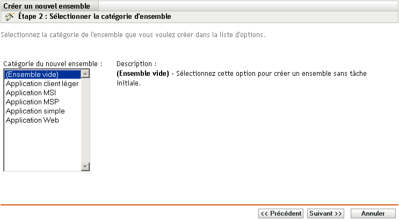The image size is (399, 221).
Task: Choose Application client léger from the list
Action: click(x=42, y=83)
